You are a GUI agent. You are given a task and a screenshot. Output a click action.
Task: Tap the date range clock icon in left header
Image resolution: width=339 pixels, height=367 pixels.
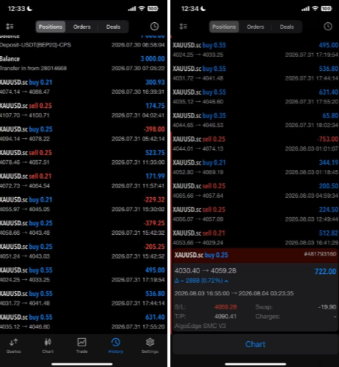(x=154, y=27)
